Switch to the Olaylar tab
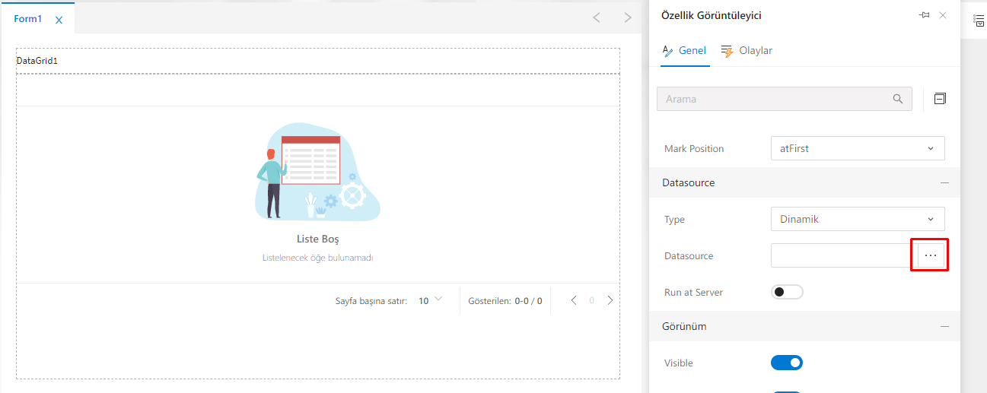Screen dimensions: 987x393 click(747, 51)
